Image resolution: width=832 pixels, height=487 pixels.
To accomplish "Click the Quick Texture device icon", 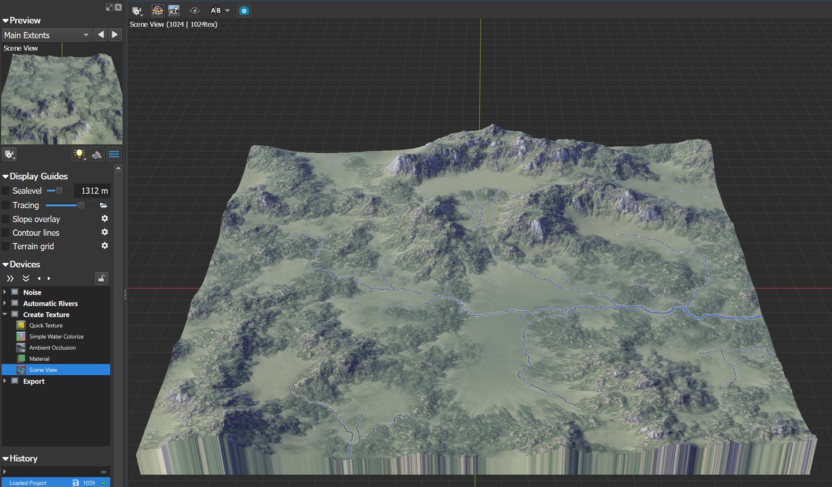I will click(x=21, y=325).
